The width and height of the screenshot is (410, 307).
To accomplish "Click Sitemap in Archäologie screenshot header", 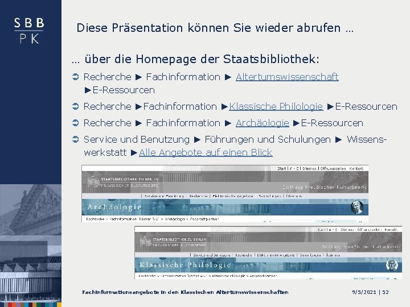I will pyautogui.click(x=309, y=169).
